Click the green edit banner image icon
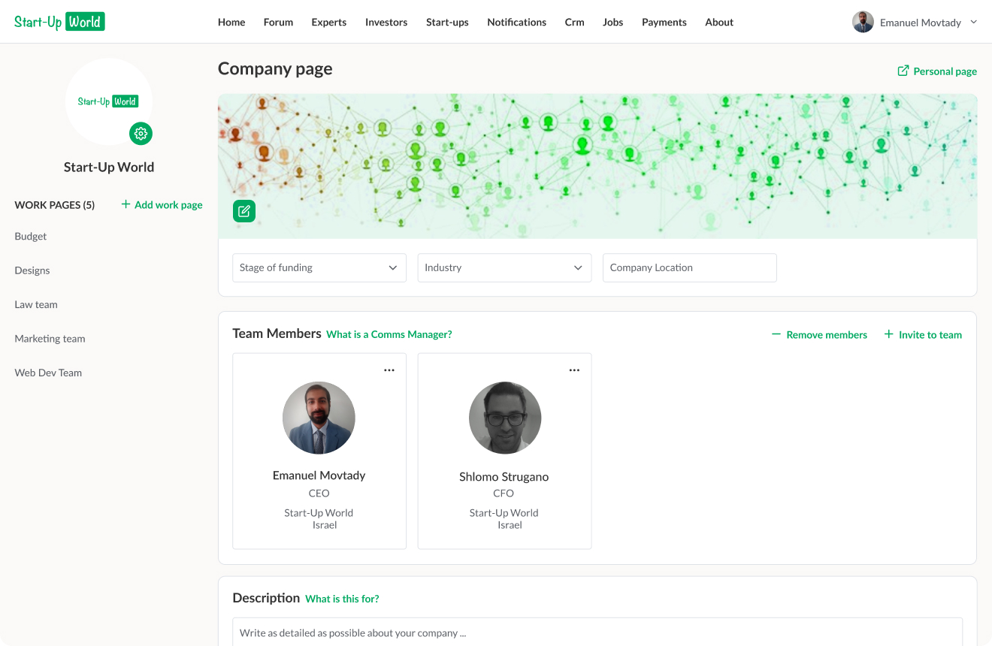Viewport: 992px width, 646px height. (244, 211)
